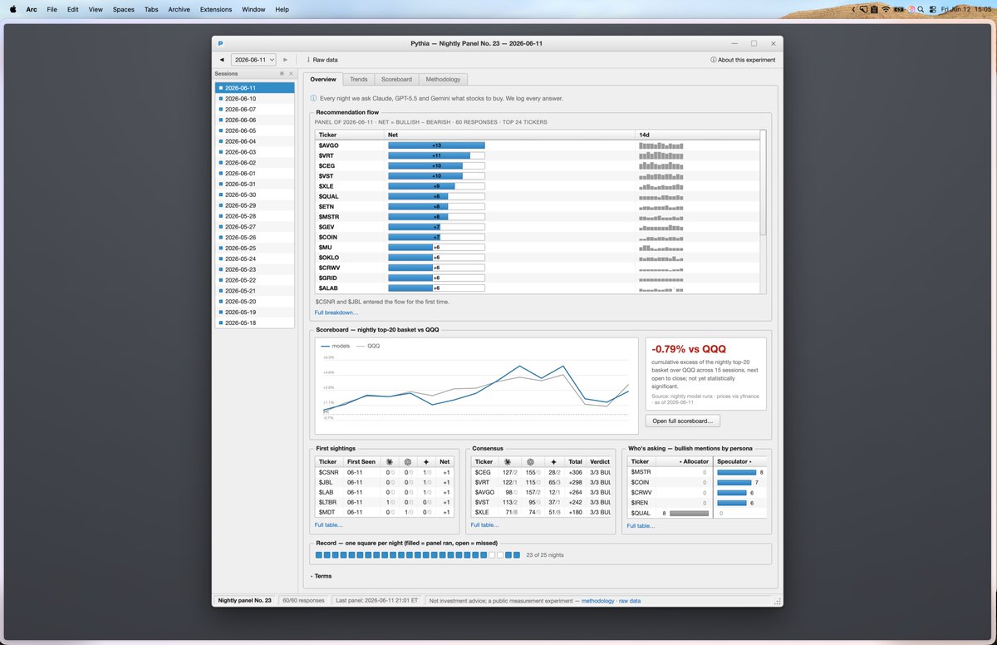Select session 2026-05-31
Screen dimensions: 997x645
tap(254, 184)
